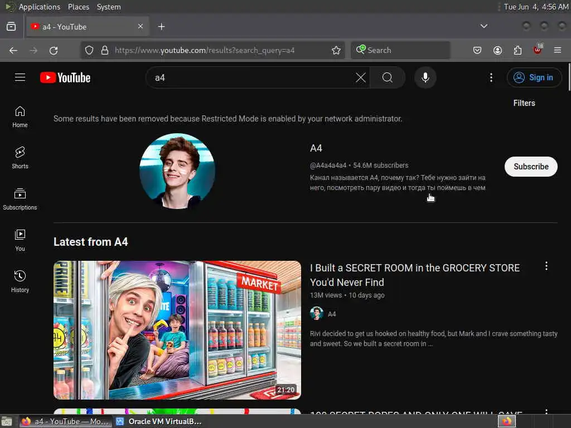This screenshot has height=428, width=571.
Task: Close the a4 - YouTube tab
Action: (x=140, y=26)
